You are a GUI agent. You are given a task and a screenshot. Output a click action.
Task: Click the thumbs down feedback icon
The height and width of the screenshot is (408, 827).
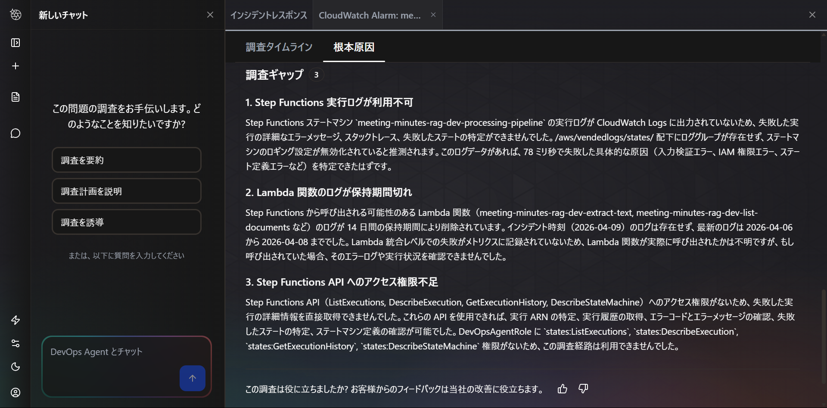[x=583, y=389]
